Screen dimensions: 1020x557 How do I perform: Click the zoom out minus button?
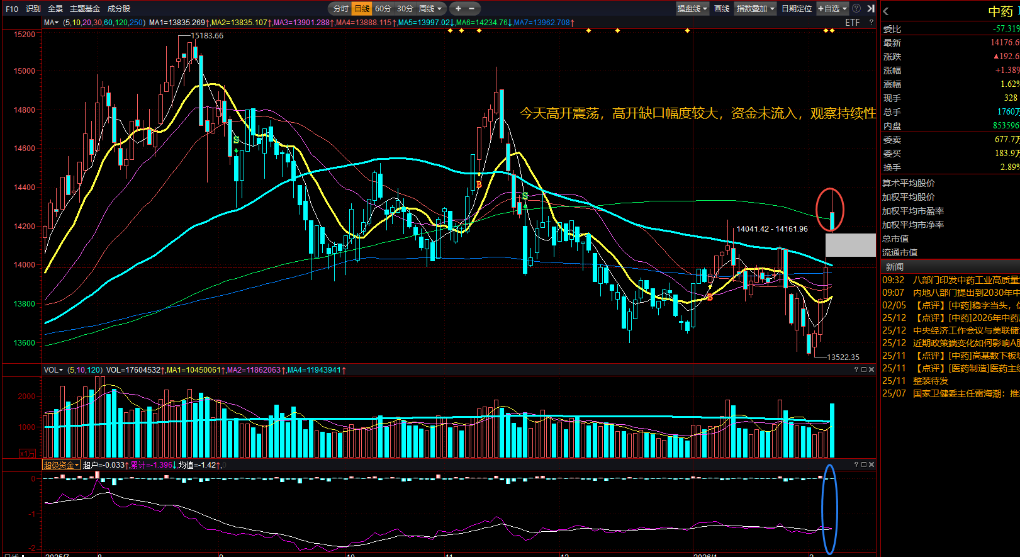tap(472, 8)
